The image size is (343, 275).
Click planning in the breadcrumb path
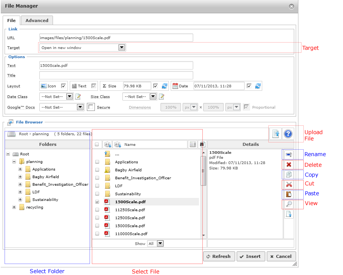(x=40, y=134)
